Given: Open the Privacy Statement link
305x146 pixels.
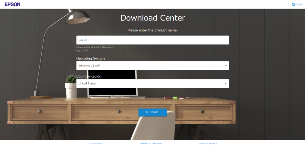Looking at the screenshot, I should click(208, 144).
